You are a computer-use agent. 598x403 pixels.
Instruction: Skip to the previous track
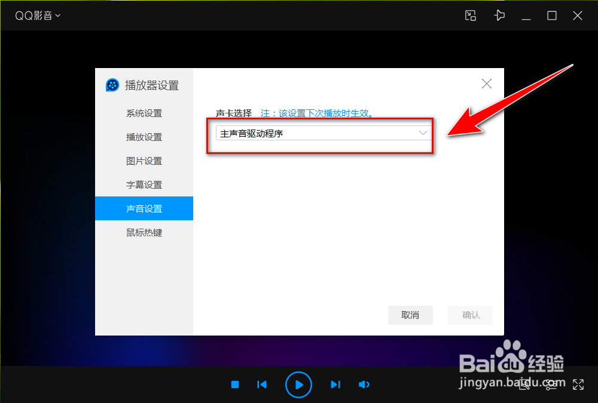point(262,384)
